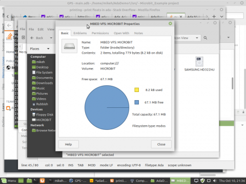This screenshot has width=246, height=184.
Task: Select the SAMSUNG HD322HJ drive icon
Action: [x=199, y=61]
